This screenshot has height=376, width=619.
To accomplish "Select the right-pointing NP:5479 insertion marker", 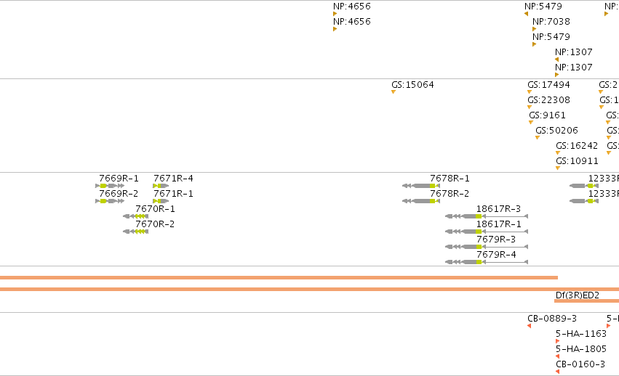I will (534, 44).
